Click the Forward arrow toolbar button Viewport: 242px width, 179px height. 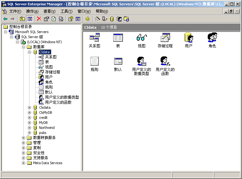pyautogui.click(x=13, y=19)
